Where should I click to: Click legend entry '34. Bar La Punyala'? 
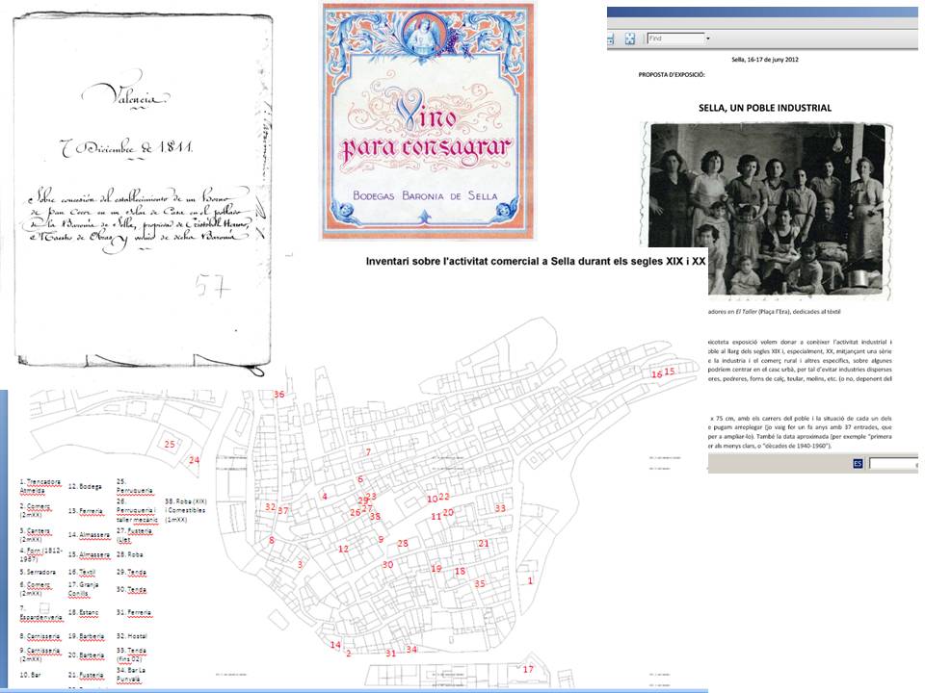pos(131,674)
